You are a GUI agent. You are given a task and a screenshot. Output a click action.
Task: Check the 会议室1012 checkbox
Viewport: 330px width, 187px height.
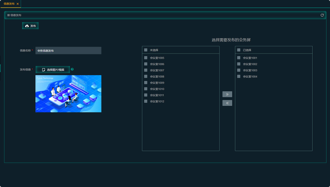146,101
